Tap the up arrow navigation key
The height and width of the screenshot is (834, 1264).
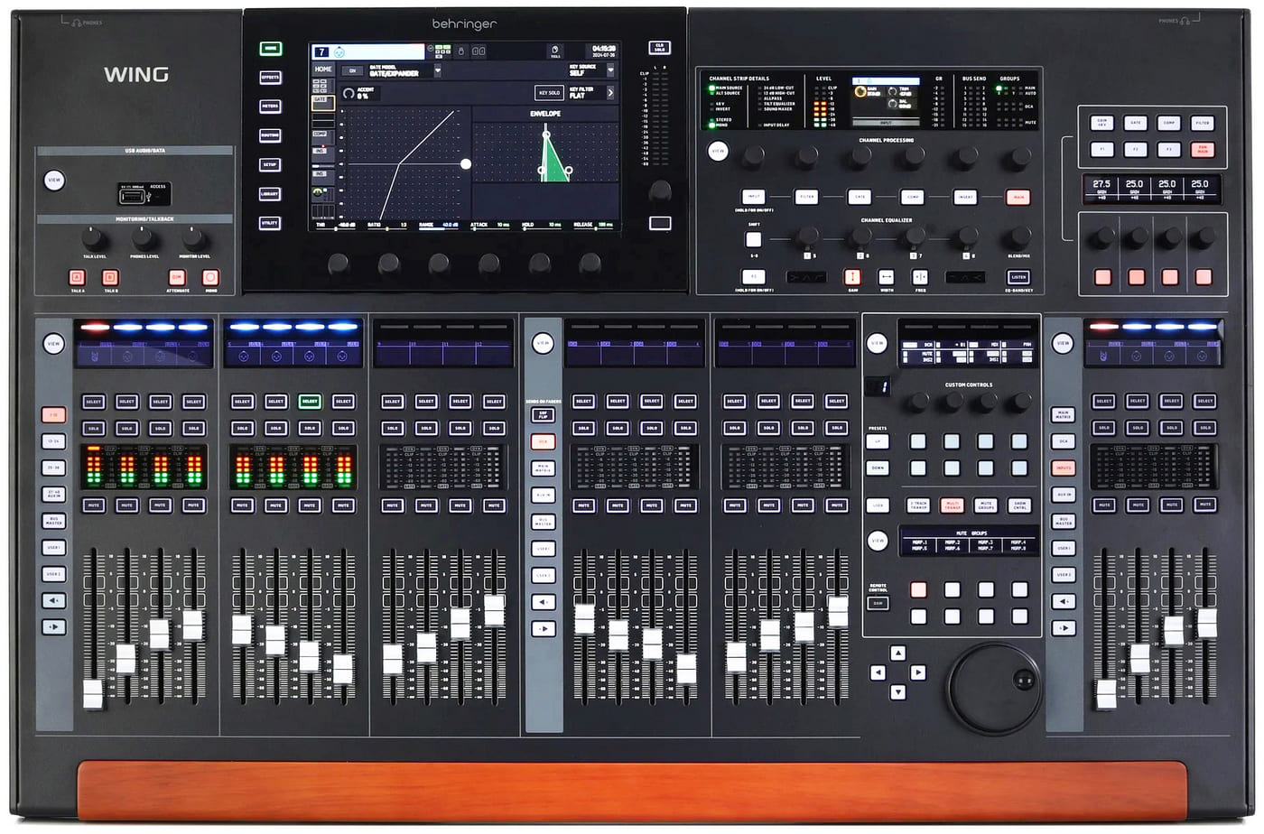click(897, 653)
